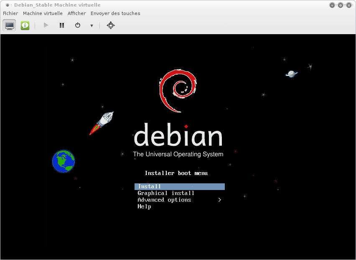Open the virtual hardware details view
The image size is (356, 260).
[25, 25]
